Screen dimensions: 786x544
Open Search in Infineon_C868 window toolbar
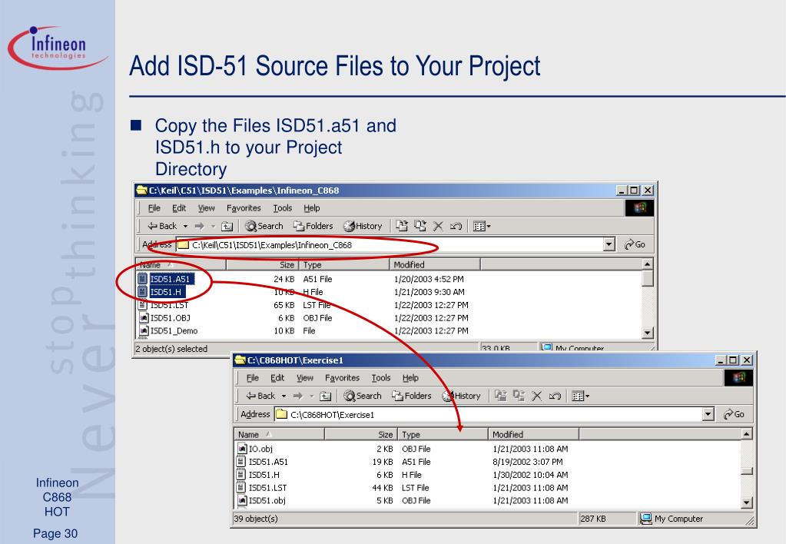pyautogui.click(x=264, y=226)
